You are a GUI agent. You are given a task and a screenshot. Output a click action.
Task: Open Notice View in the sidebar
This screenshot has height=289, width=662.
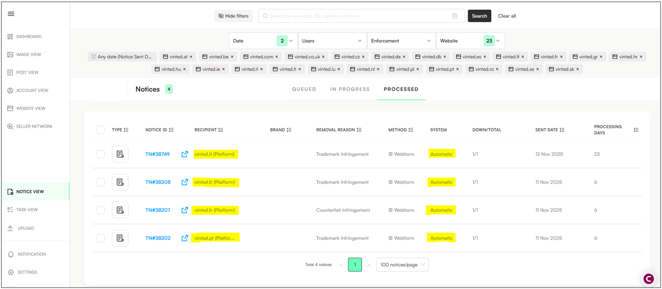(x=35, y=192)
